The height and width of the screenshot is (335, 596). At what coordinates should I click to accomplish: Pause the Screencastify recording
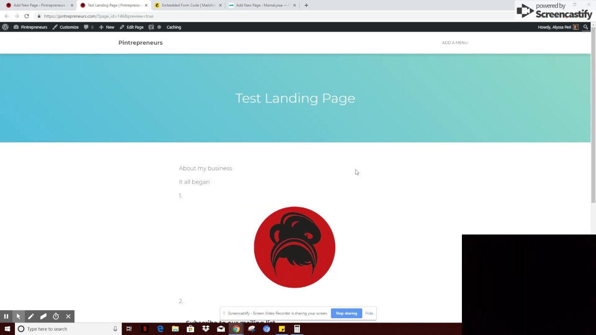(6, 316)
